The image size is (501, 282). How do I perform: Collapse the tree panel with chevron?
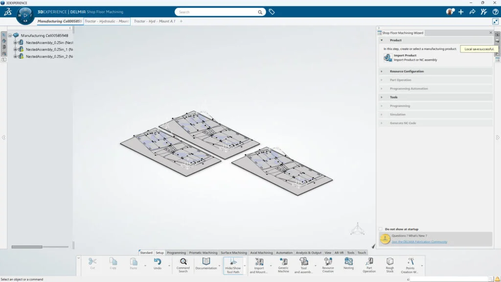[x=70, y=28]
